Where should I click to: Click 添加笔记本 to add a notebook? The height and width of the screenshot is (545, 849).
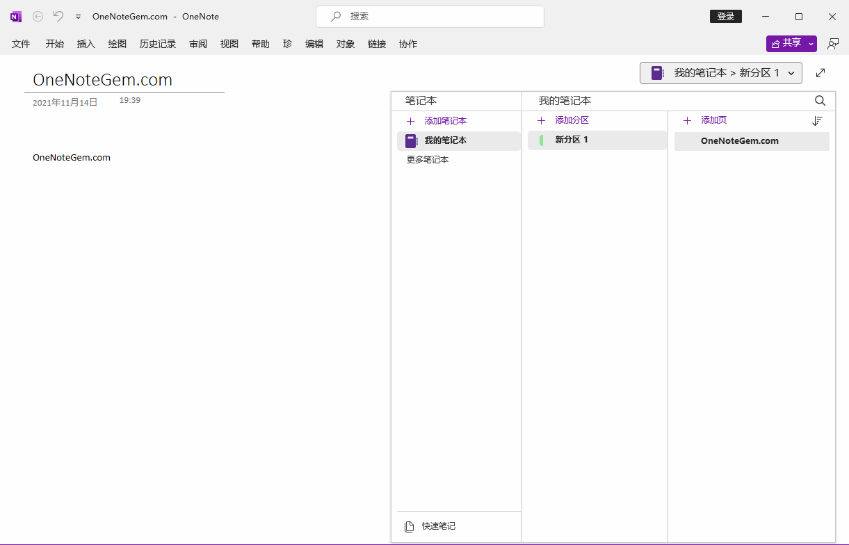coord(446,121)
